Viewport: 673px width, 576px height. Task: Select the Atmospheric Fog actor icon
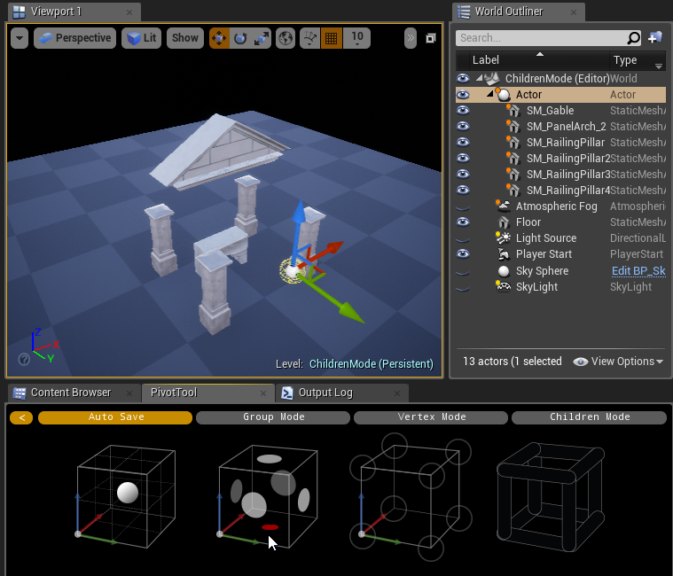tap(503, 206)
